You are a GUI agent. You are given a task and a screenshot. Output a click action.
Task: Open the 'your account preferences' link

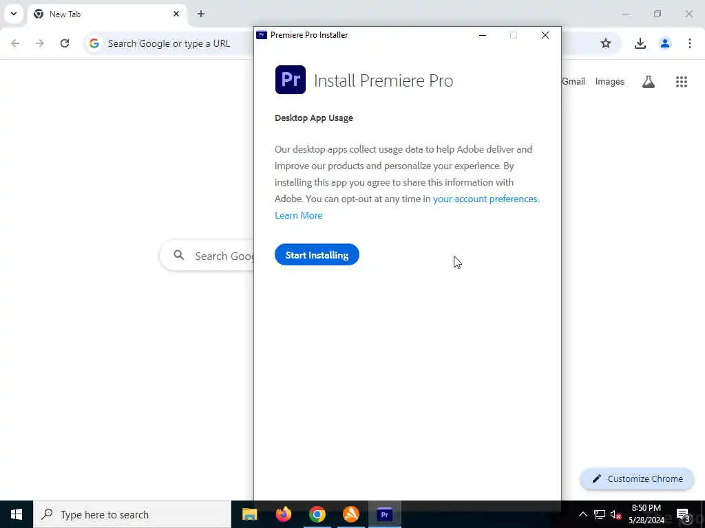point(485,199)
